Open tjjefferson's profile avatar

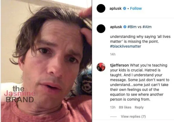(101, 67)
